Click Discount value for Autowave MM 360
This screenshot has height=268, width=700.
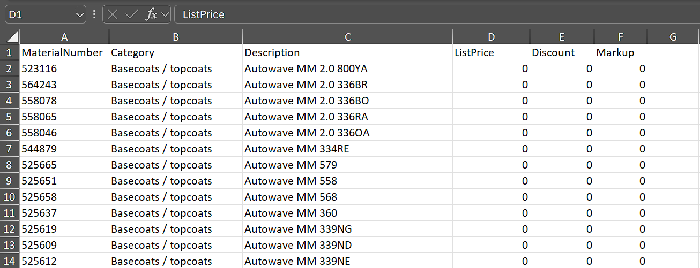click(562, 213)
